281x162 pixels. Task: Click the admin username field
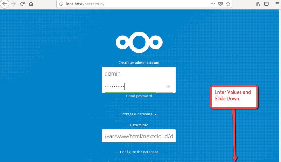click(139, 73)
